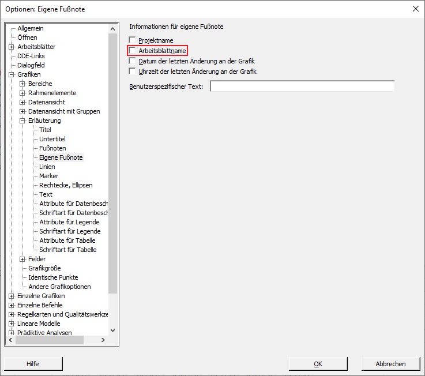The image size is (425, 376).
Task: Expand the Datenansicht node
Action: point(22,102)
